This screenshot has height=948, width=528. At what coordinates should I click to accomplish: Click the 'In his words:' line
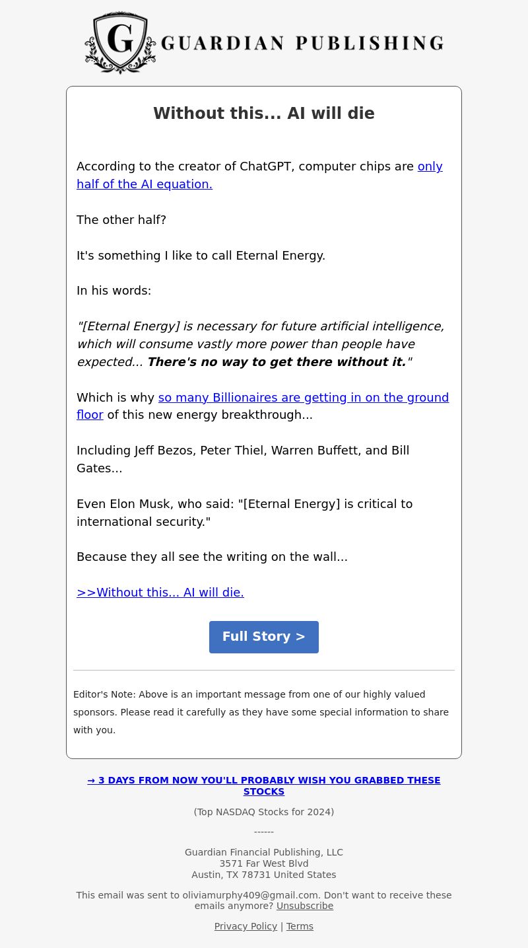(x=114, y=291)
